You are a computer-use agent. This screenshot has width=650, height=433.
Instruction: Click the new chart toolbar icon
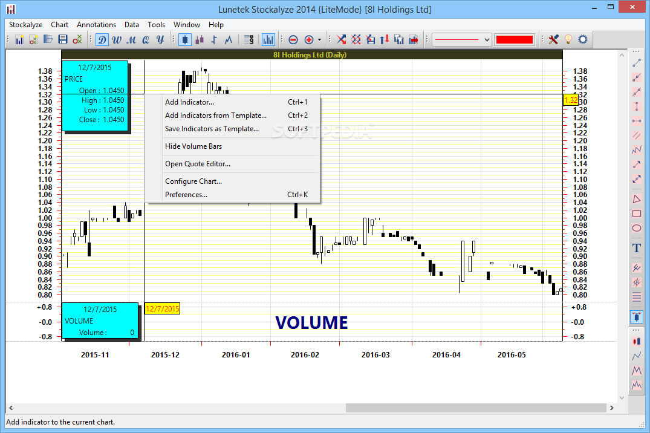tap(19, 40)
